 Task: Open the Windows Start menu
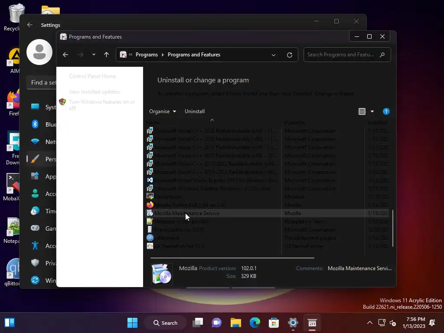[132, 323]
